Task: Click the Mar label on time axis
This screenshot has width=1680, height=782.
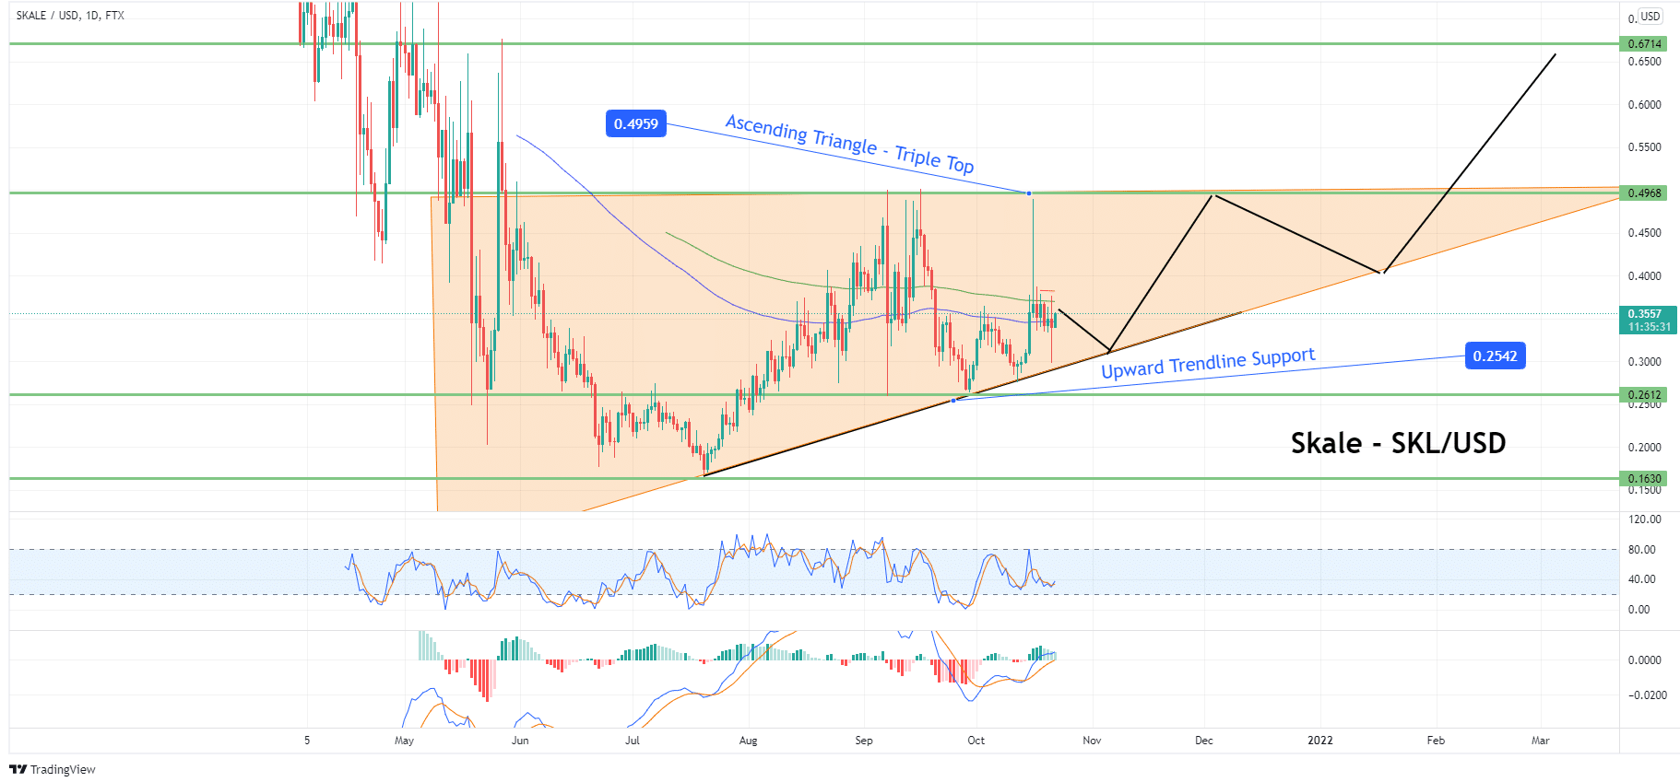Action: tap(1540, 741)
